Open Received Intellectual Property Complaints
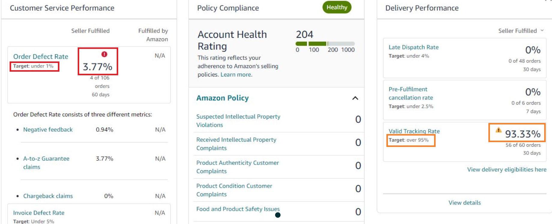Image resolution: width=552 pixels, height=224 pixels. click(236, 144)
